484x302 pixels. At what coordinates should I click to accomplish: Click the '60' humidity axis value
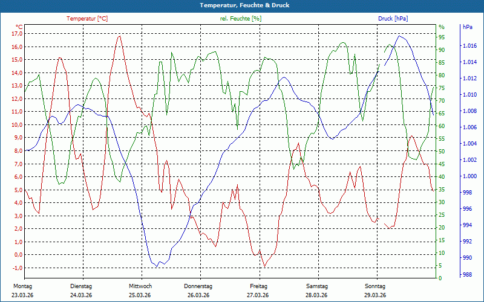(x=442, y=126)
